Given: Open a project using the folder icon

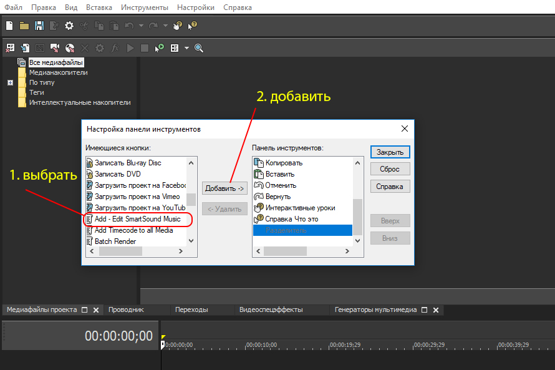Looking at the screenshot, I should (x=24, y=26).
